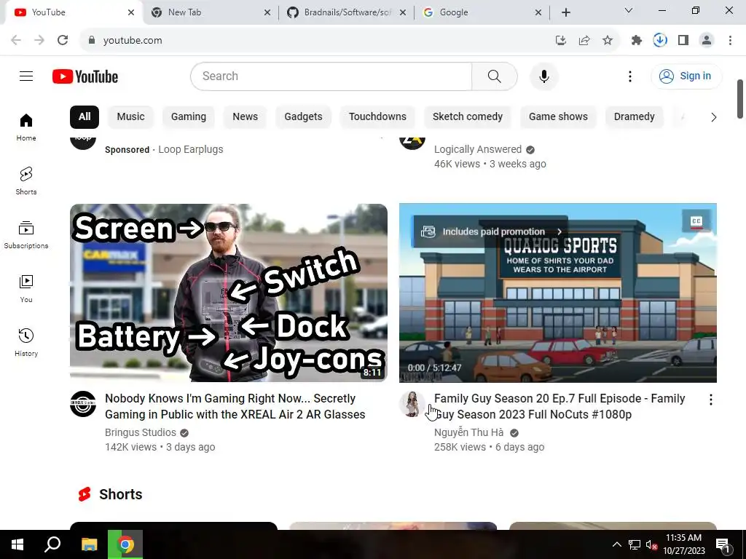
Task: Click the YouTube logo
Action: pos(85,76)
